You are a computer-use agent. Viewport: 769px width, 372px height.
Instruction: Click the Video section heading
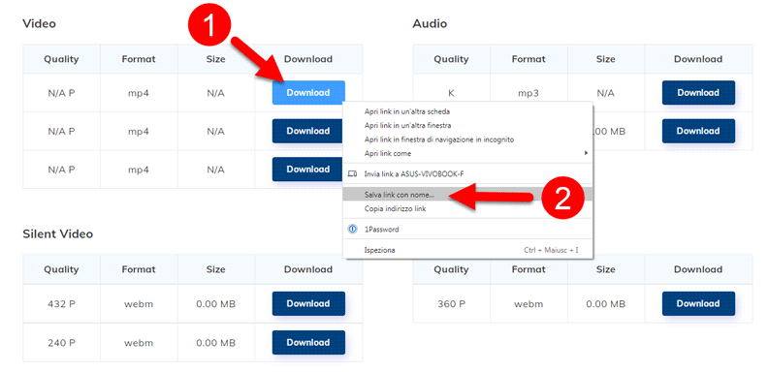tap(39, 23)
